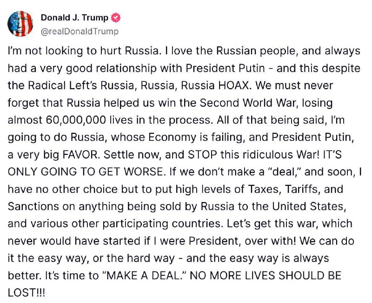Click the @realDonaldTrump handle
This screenshot has width=372, height=303.
pos(80,32)
